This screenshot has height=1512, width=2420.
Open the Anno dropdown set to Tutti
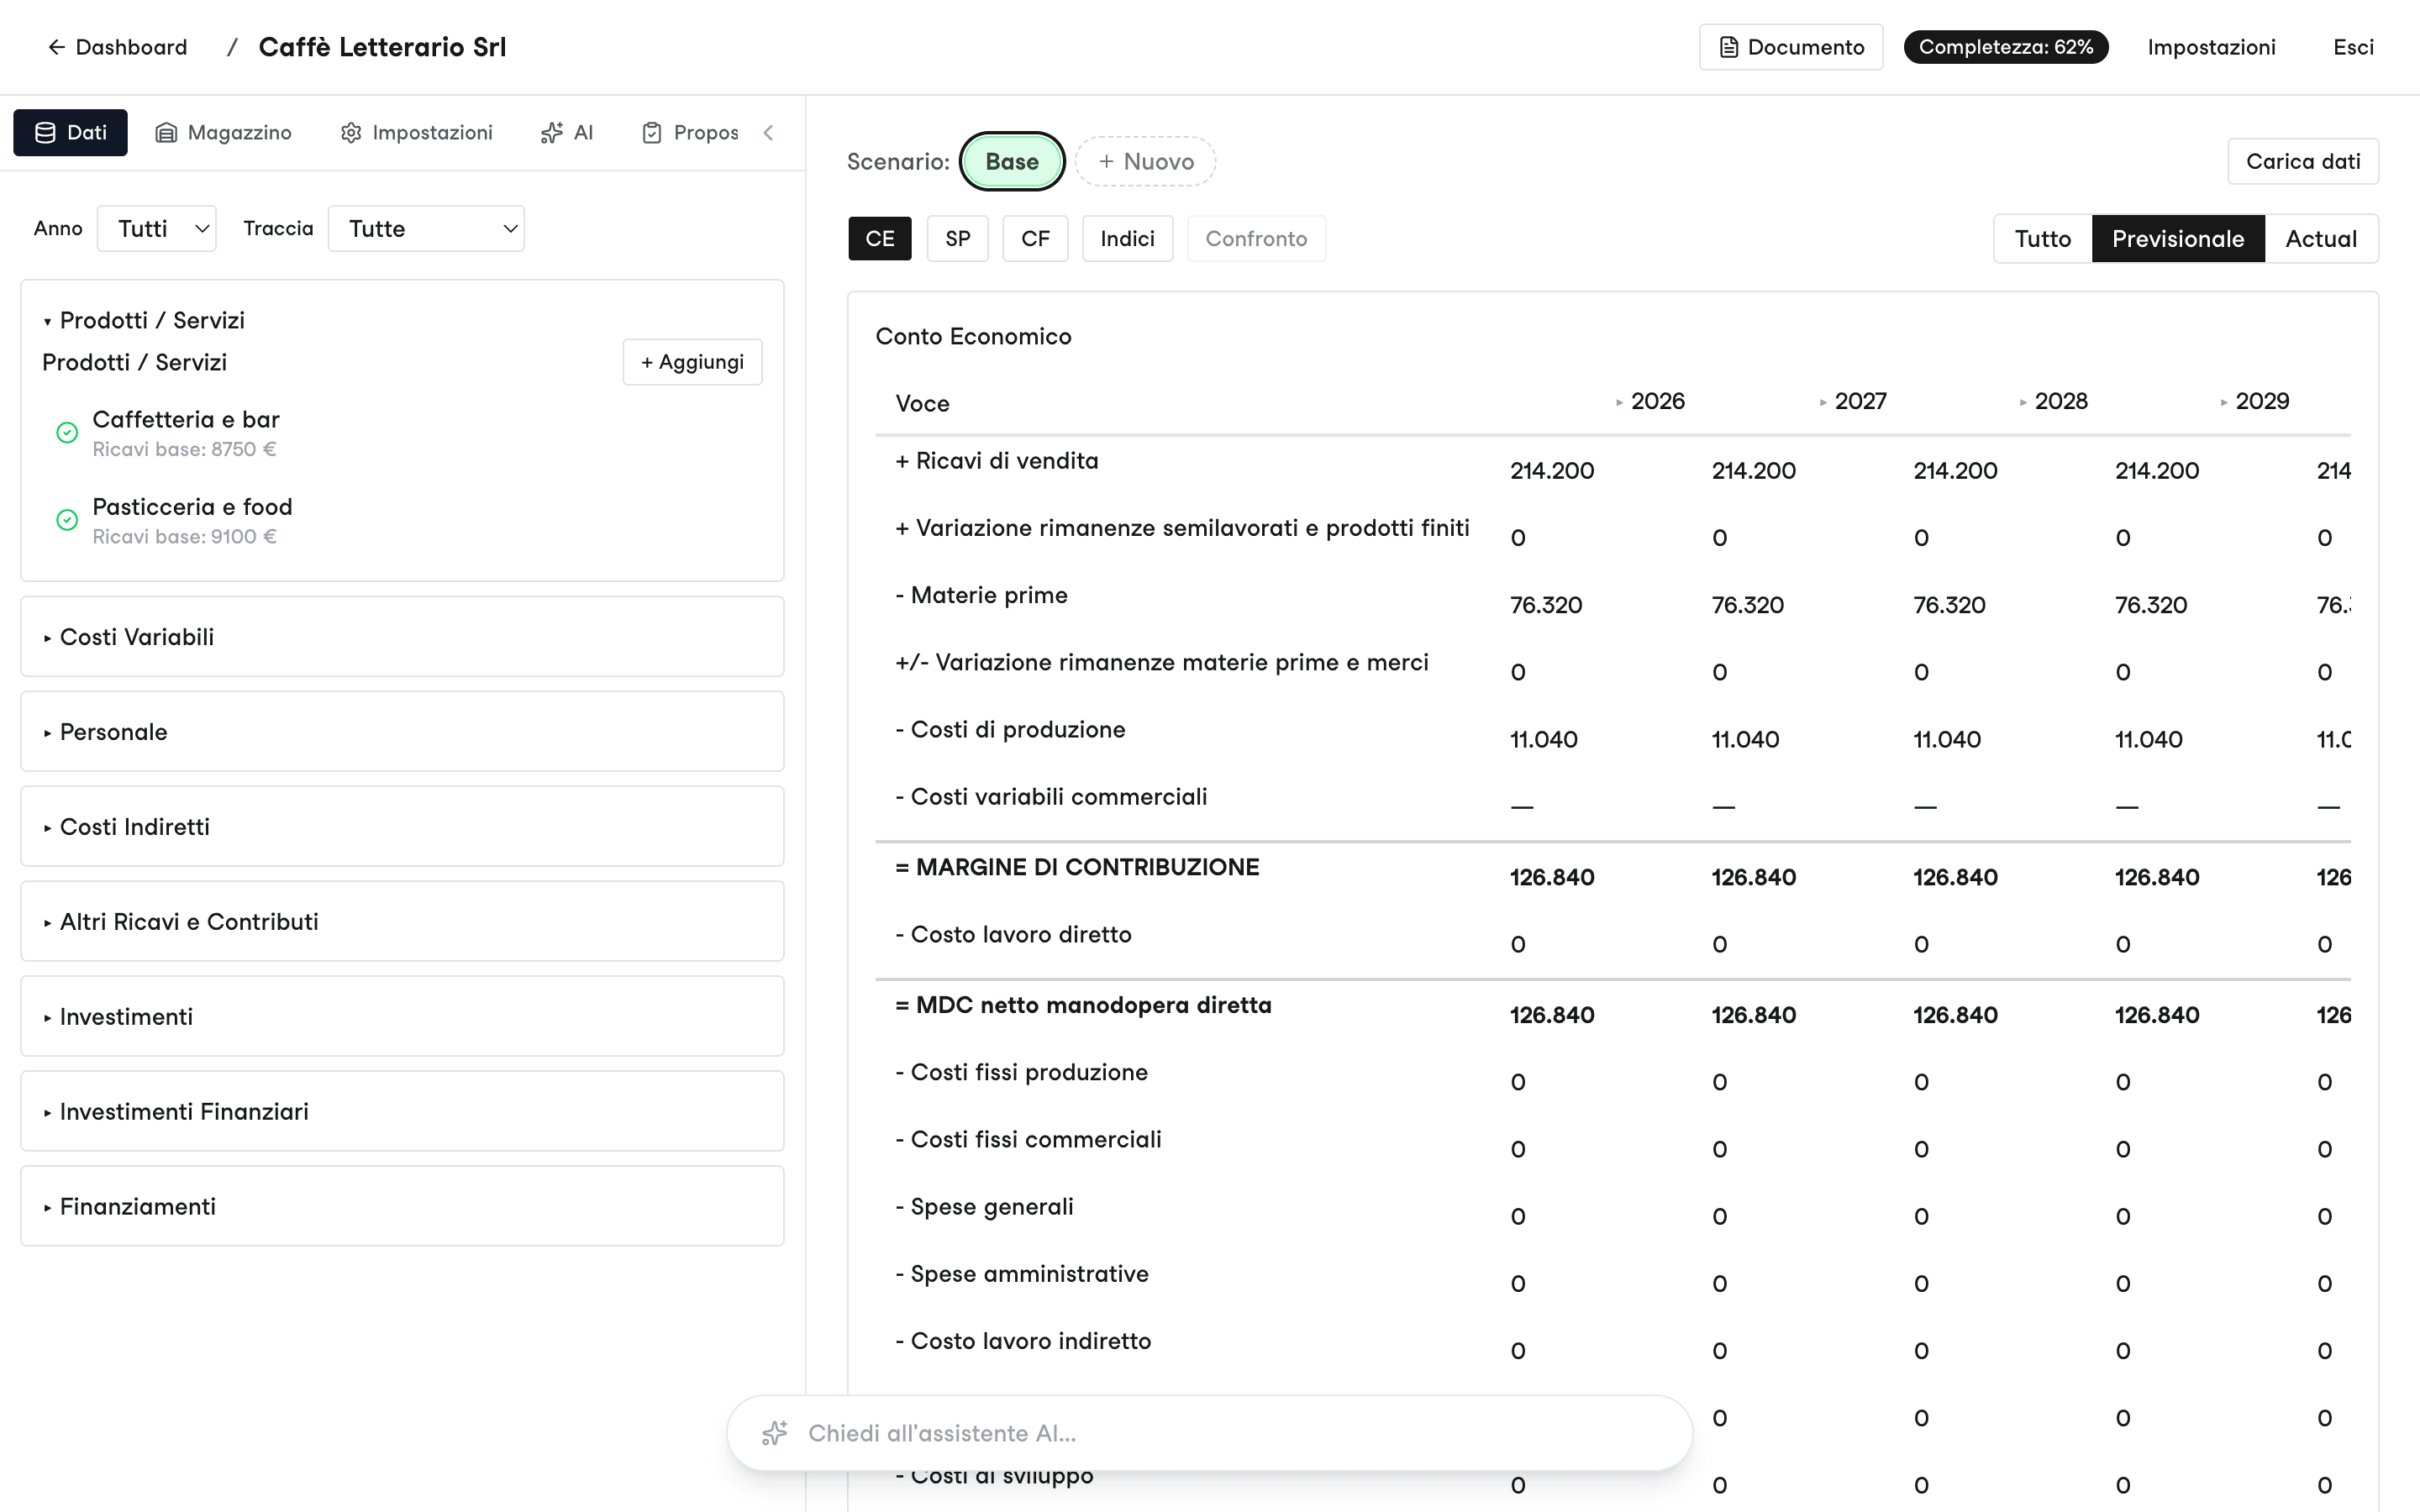157,229
